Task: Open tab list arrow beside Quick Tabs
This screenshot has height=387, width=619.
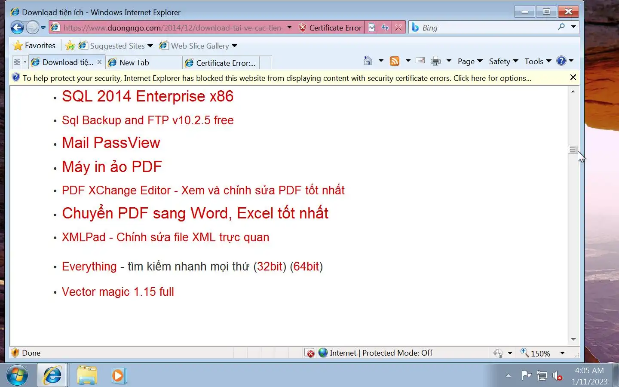Action: coord(25,62)
